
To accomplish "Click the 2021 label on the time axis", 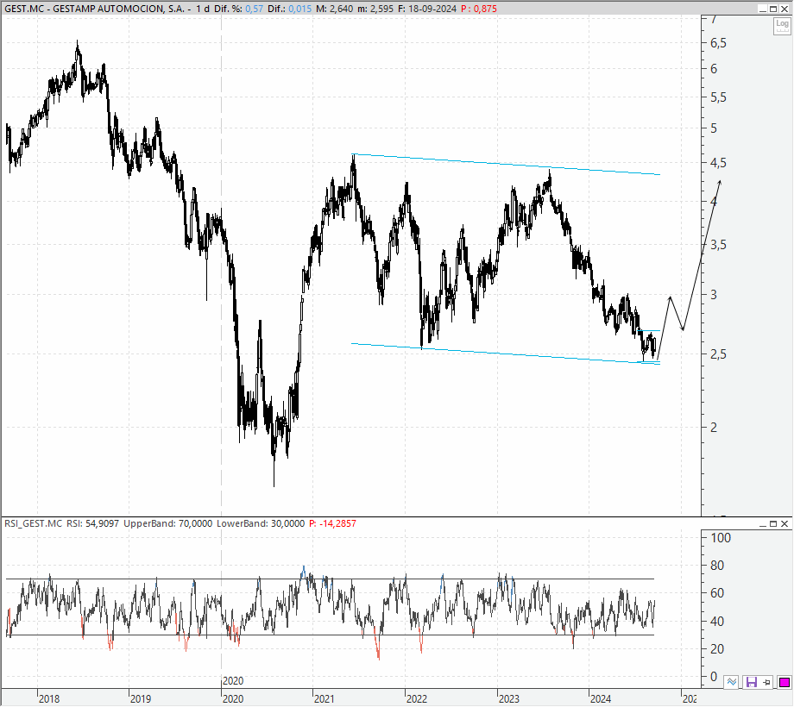I will [x=325, y=699].
